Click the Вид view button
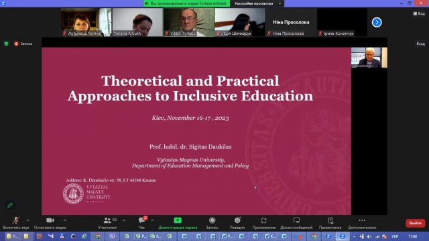This screenshot has width=429, height=241. point(419,13)
